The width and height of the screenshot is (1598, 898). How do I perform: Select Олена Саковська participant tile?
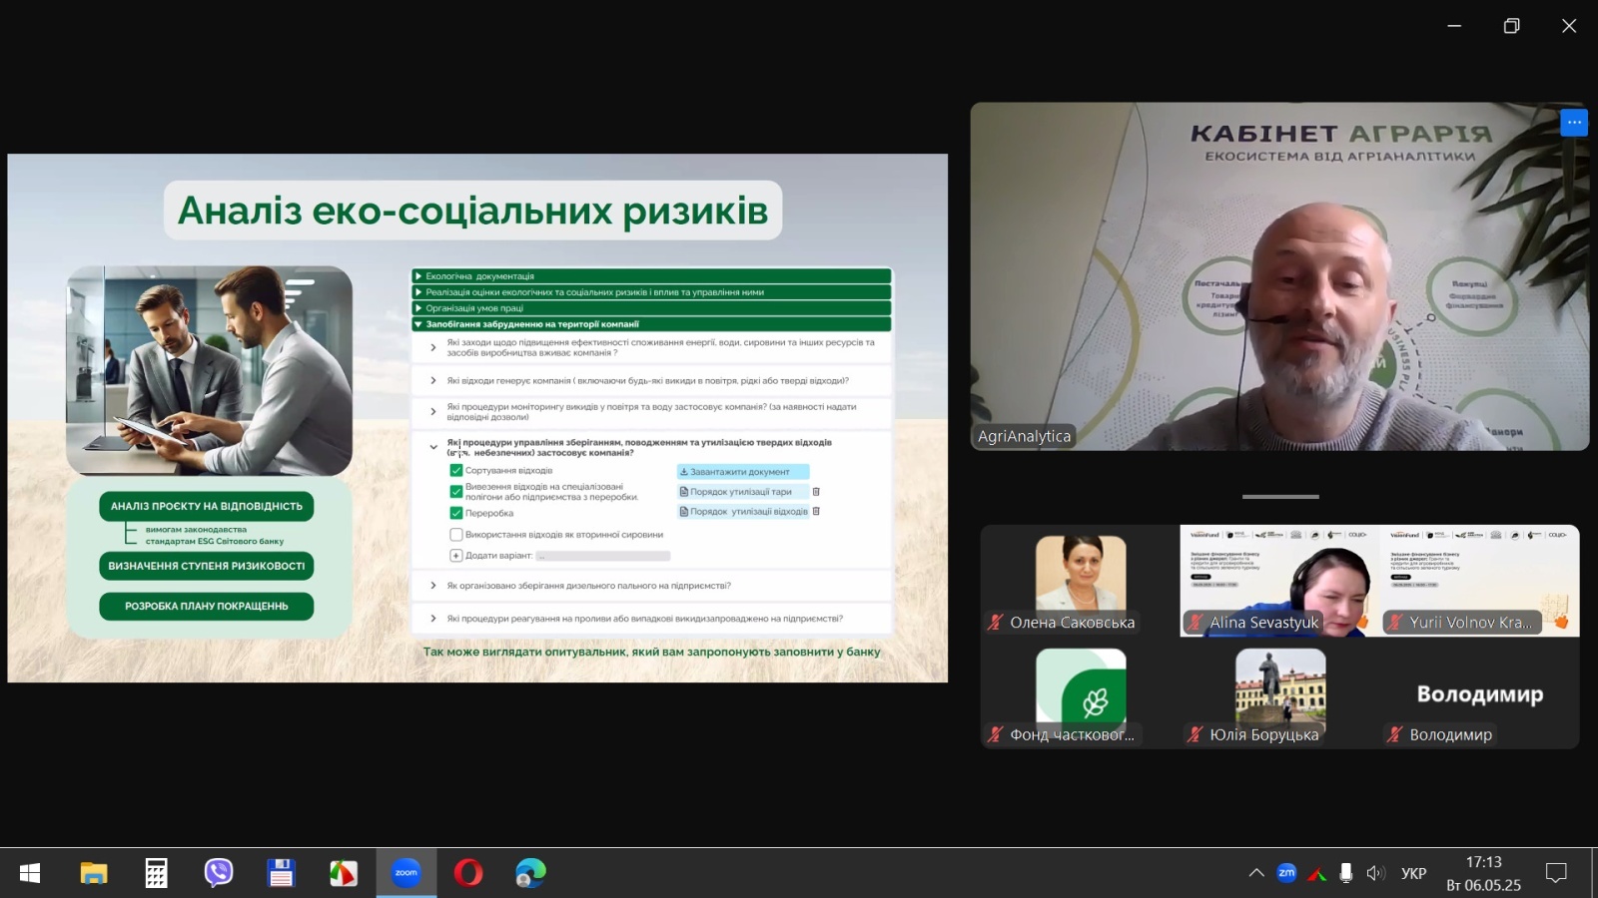(x=1080, y=581)
